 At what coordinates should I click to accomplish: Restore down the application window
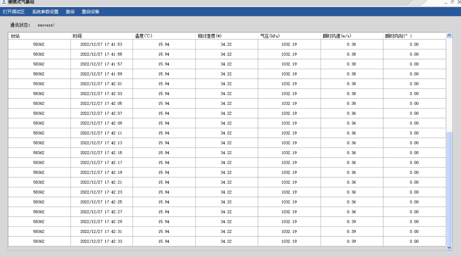click(x=452, y=2)
